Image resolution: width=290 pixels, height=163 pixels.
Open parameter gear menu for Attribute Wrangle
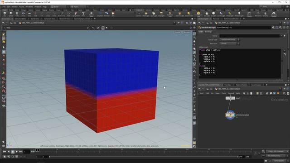click(273, 27)
